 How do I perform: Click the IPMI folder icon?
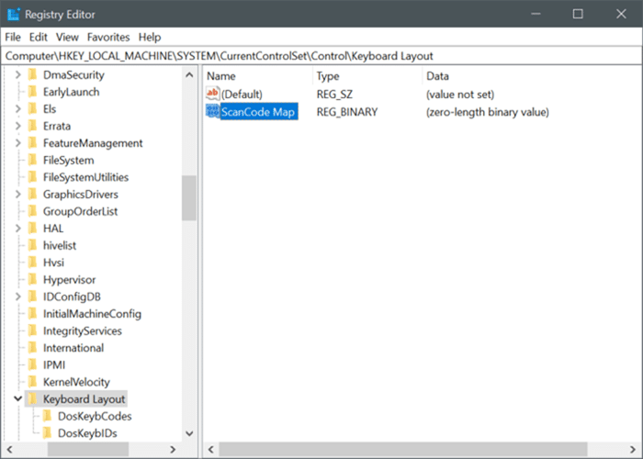click(32, 365)
